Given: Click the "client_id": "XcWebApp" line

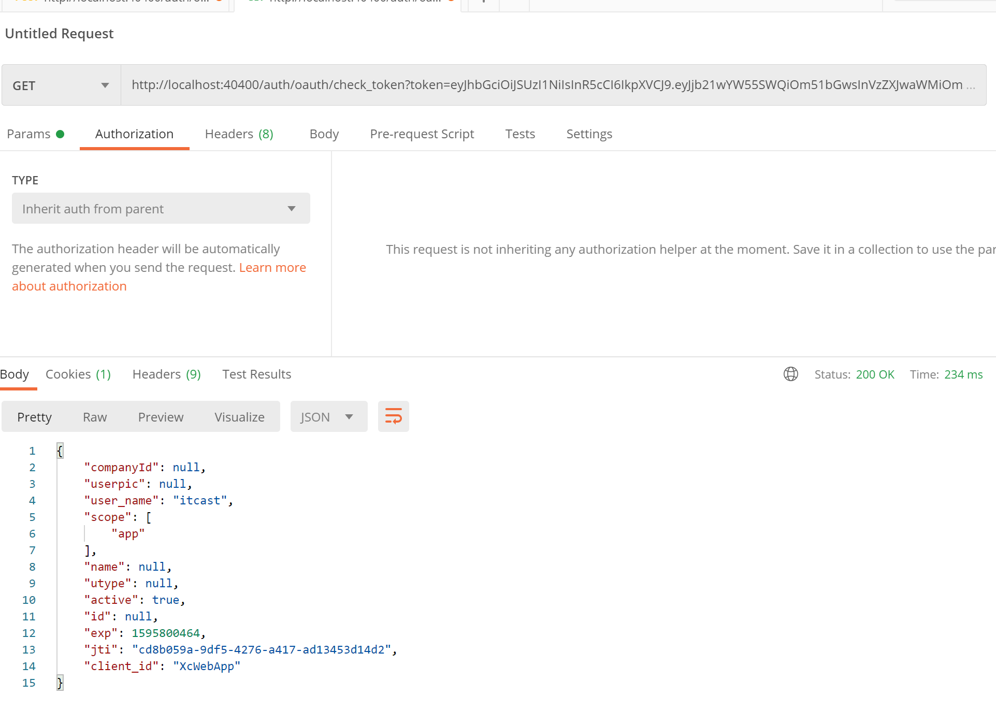Looking at the screenshot, I should tap(163, 666).
